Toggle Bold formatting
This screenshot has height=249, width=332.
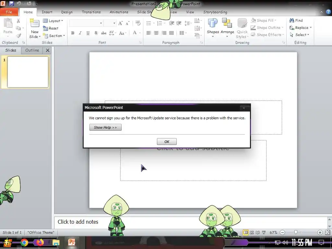(73, 33)
